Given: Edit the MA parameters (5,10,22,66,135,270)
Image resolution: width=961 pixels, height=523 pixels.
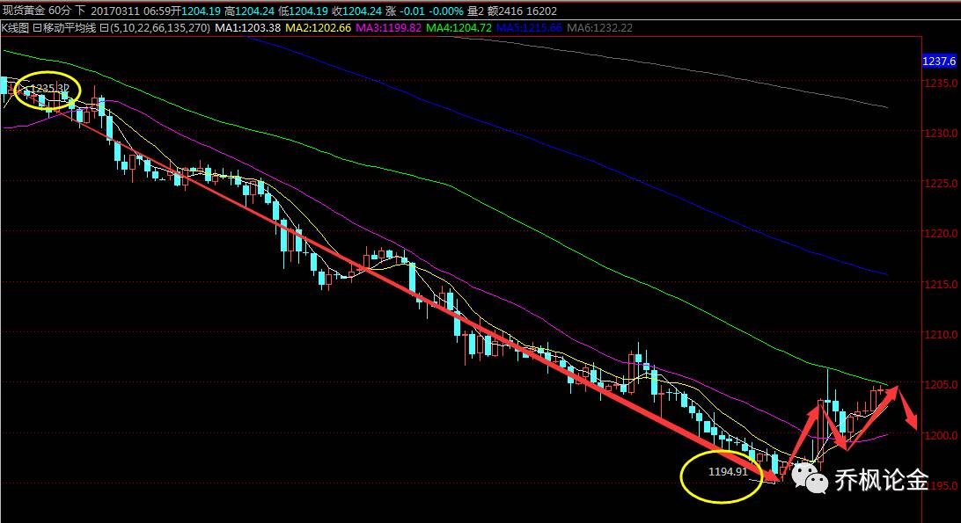Looking at the screenshot, I should pyautogui.click(x=159, y=27).
